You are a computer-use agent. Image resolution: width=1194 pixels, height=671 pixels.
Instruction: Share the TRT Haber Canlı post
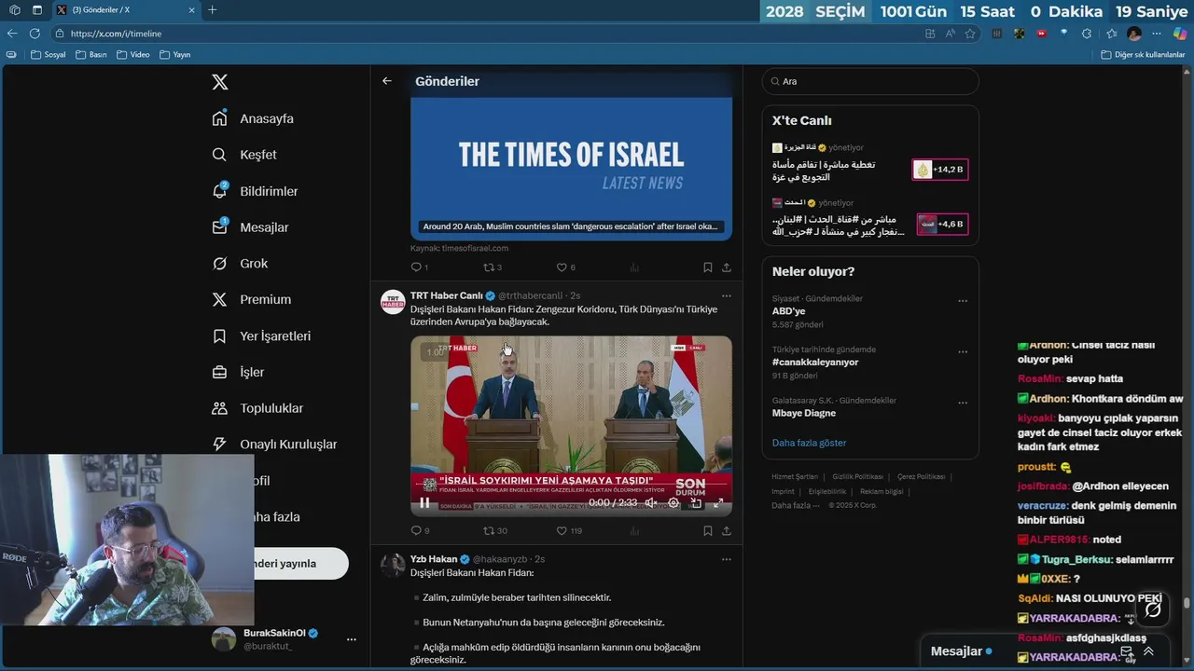click(726, 530)
